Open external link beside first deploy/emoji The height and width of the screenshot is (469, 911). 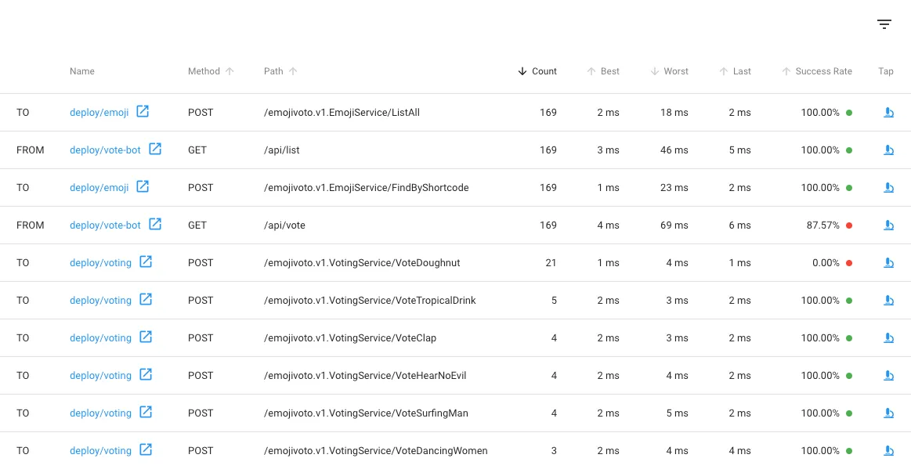143,112
